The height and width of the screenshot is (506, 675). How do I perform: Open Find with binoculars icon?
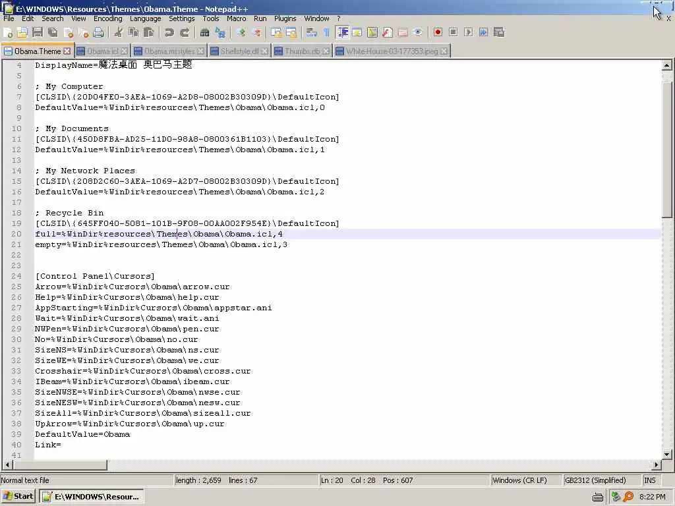tap(204, 32)
